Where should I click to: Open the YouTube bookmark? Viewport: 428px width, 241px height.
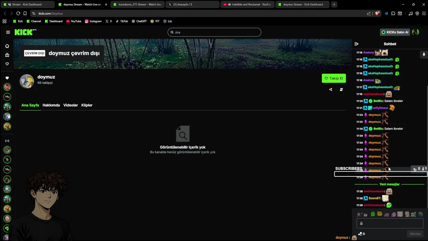(x=74, y=21)
